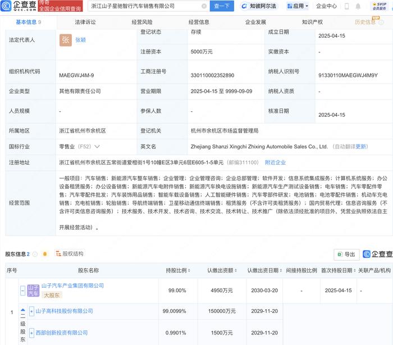The image size is (393, 345).
Task: Click 其他有限责任公司 company type value
Action: (80, 92)
